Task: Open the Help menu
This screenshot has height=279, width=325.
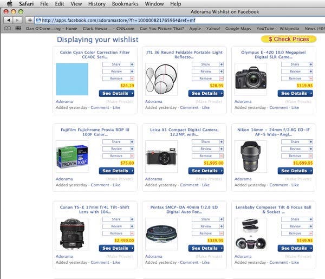Action: tap(175, 4)
